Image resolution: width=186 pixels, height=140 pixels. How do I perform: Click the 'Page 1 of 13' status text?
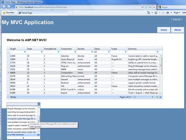125,97
